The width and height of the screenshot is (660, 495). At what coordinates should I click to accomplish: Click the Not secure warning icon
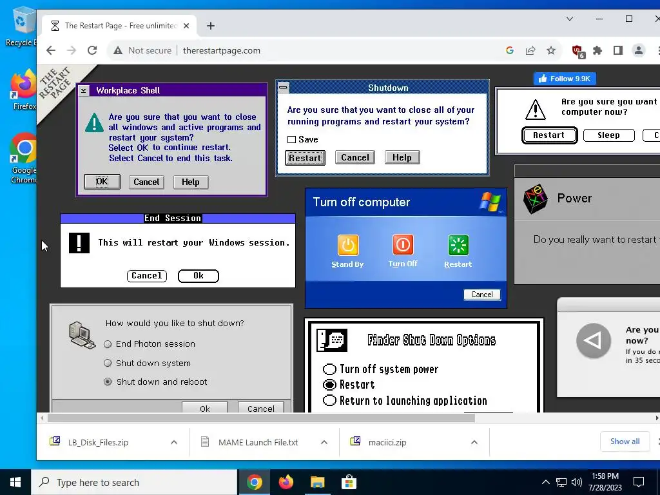tap(118, 50)
